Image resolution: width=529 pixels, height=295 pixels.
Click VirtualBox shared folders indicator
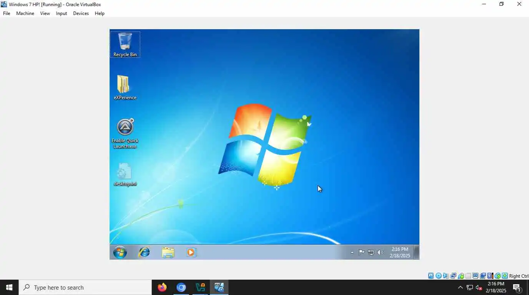pos(468,276)
